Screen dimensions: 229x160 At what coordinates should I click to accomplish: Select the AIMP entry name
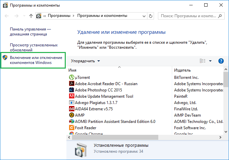coord(80,115)
